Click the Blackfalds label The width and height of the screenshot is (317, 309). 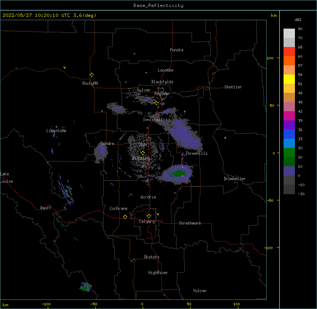click(162, 82)
